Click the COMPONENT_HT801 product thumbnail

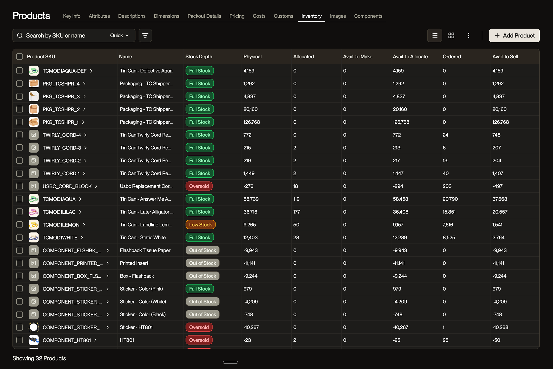[33, 340]
